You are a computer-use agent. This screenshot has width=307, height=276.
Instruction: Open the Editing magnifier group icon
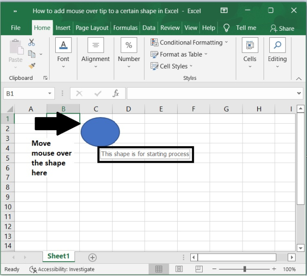coord(277,45)
